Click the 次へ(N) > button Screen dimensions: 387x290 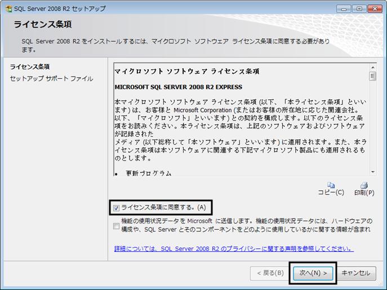[x=313, y=273]
